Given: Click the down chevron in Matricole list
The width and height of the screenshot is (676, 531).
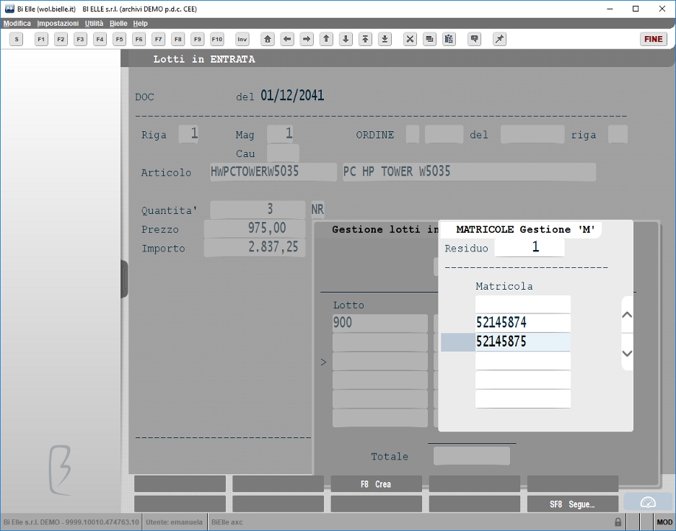Looking at the screenshot, I should pyautogui.click(x=627, y=353).
